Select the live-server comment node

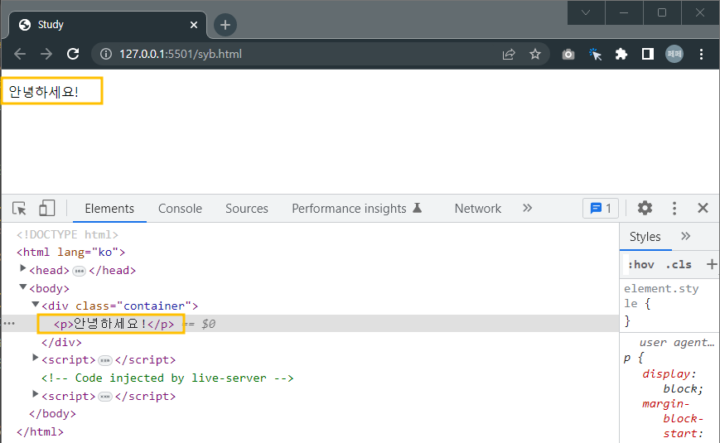[167, 378]
